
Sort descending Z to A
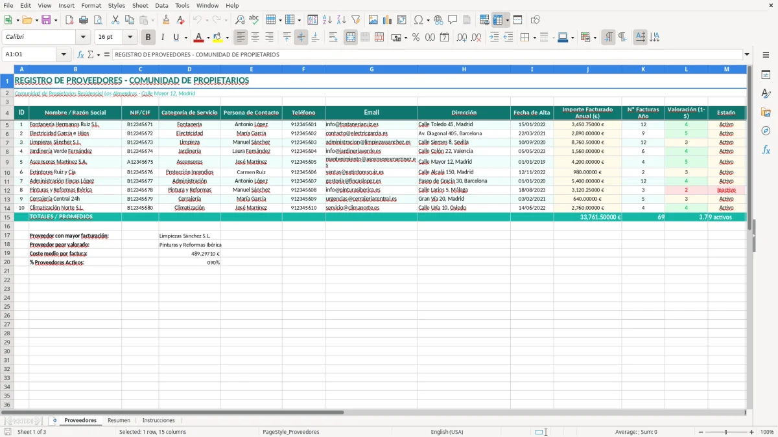click(x=341, y=20)
